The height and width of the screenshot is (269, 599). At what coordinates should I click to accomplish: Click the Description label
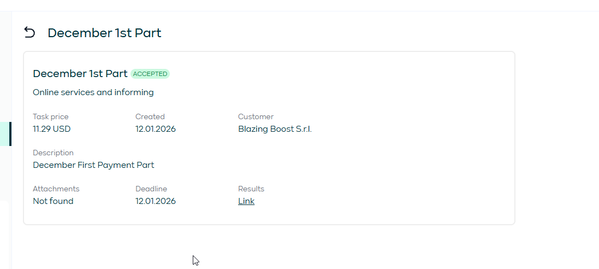tap(53, 153)
